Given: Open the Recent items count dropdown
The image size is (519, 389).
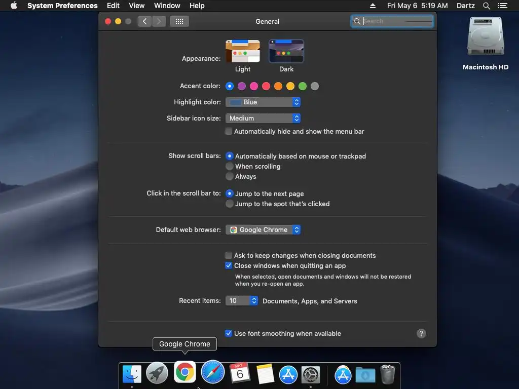Looking at the screenshot, I should coord(242,300).
